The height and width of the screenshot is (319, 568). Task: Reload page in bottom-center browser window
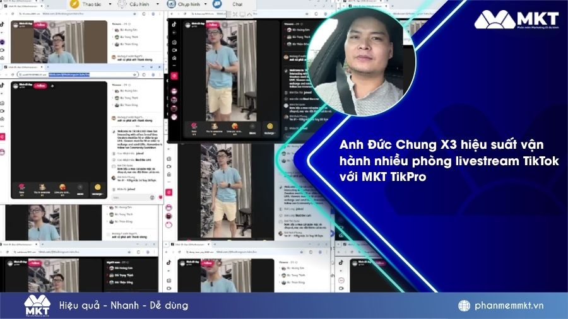(180, 252)
